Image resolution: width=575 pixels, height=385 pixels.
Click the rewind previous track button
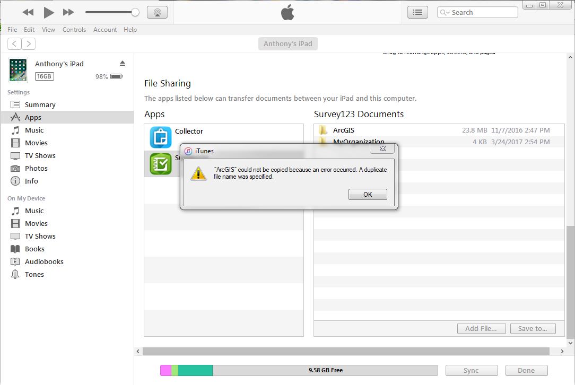coord(28,13)
